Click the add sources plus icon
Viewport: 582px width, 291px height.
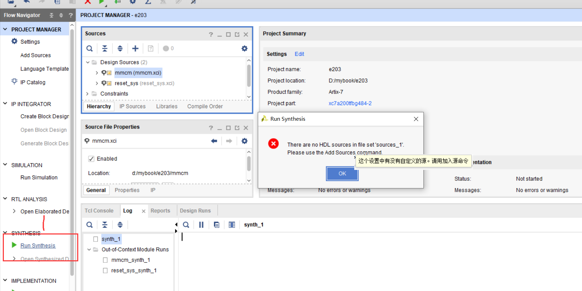point(135,48)
